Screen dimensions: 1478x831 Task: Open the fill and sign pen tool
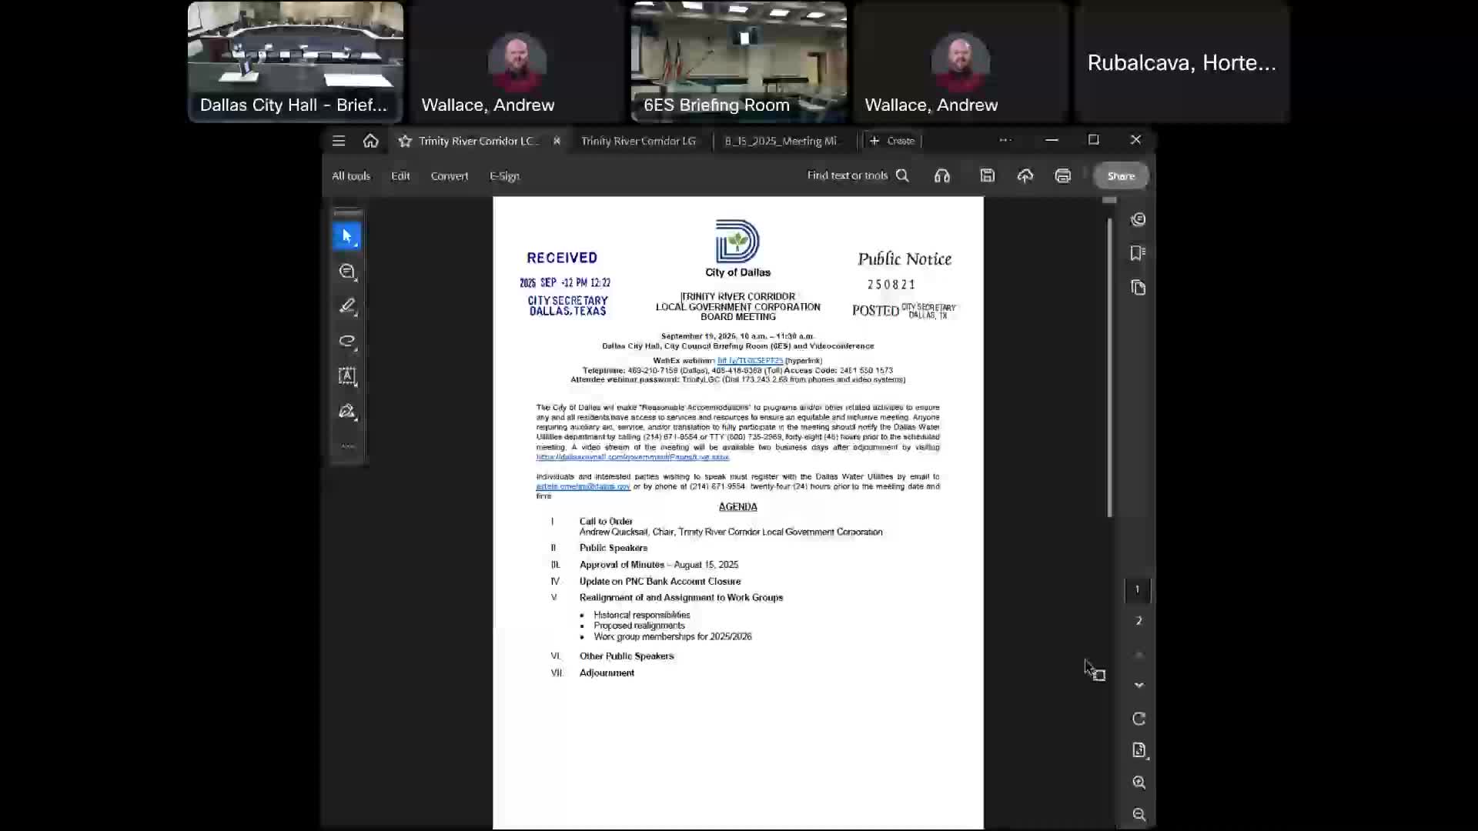click(346, 411)
